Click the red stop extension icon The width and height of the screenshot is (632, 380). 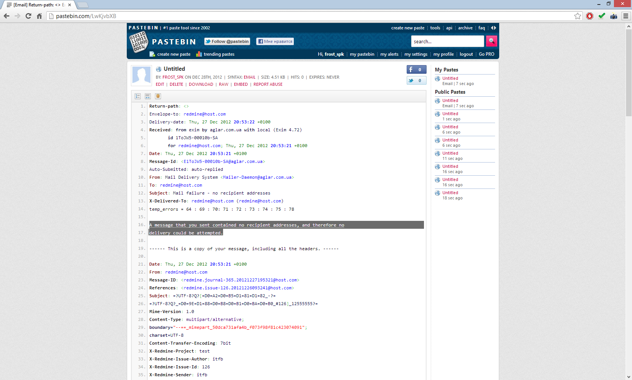589,16
